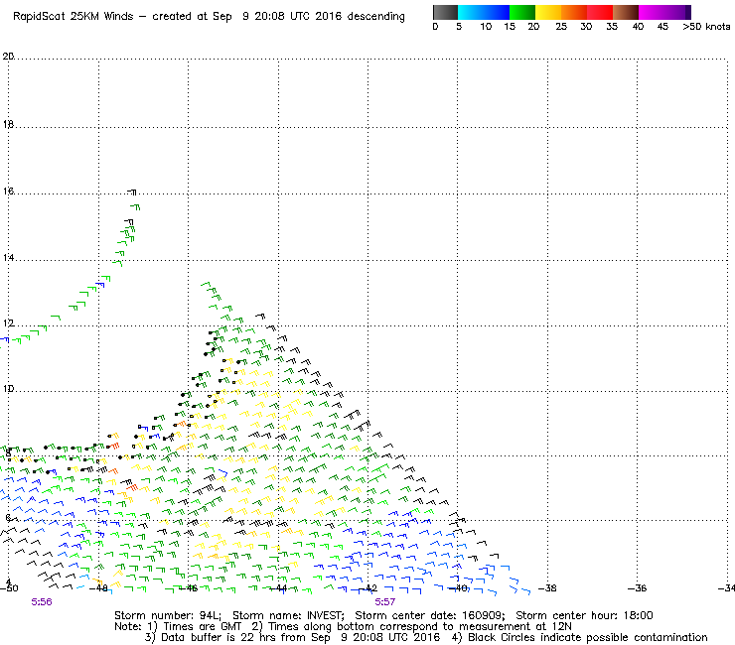Click the 'Storm number: 94L' text
Screen dimensions: 735x645
coord(167,615)
